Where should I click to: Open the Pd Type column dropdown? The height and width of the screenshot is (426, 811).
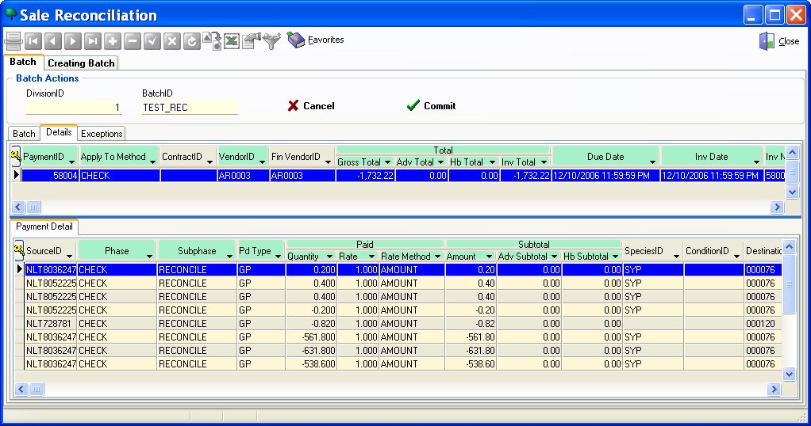pos(279,256)
